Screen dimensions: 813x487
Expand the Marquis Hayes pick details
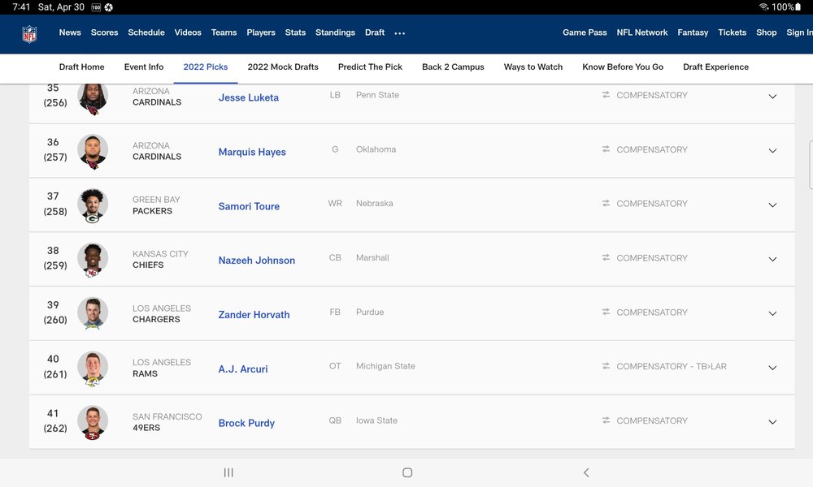coord(772,151)
